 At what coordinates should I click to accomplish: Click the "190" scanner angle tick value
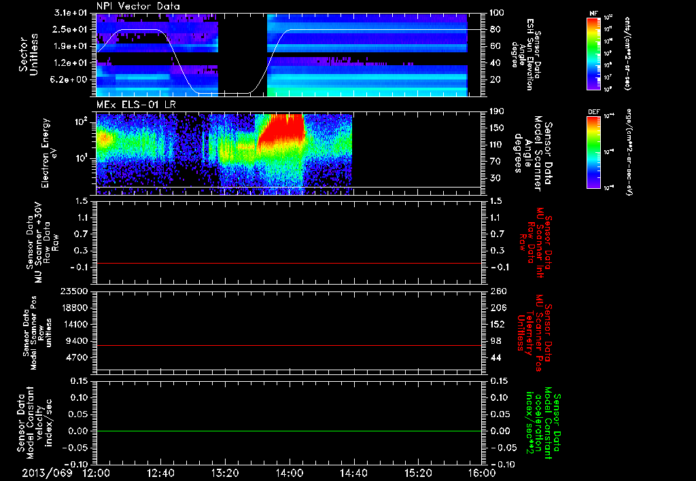click(x=498, y=111)
